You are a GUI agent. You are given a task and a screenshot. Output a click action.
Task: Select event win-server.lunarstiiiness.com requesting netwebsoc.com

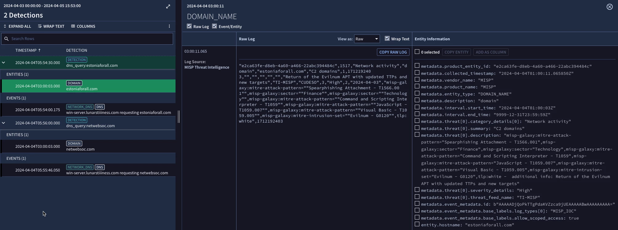click(x=88, y=170)
